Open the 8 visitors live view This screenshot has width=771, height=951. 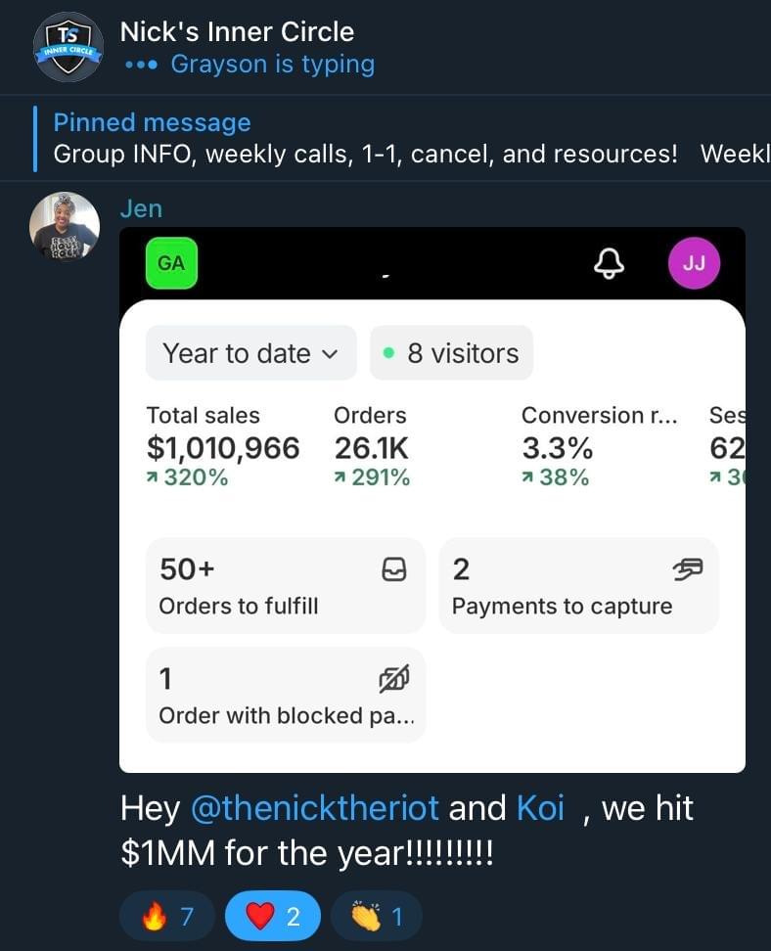(x=451, y=353)
